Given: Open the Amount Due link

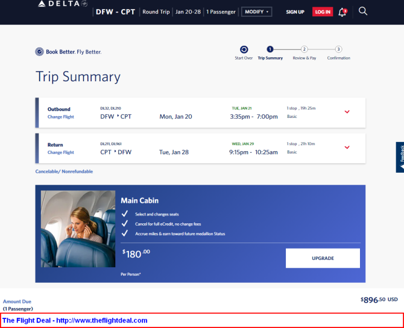Looking at the screenshot, I should 17,302.
